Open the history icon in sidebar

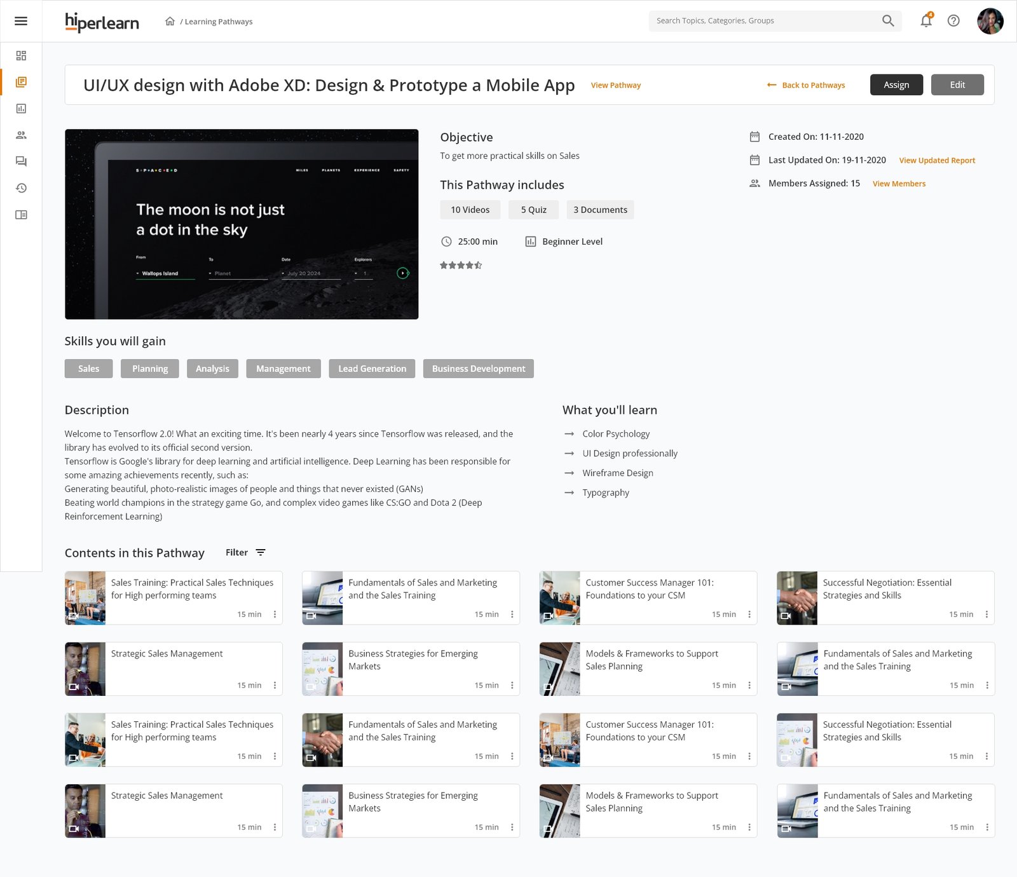(x=21, y=188)
